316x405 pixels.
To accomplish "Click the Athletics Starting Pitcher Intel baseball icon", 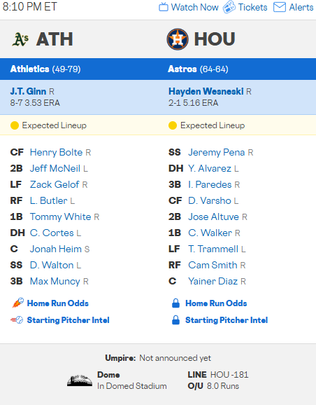I will tap(17, 320).
